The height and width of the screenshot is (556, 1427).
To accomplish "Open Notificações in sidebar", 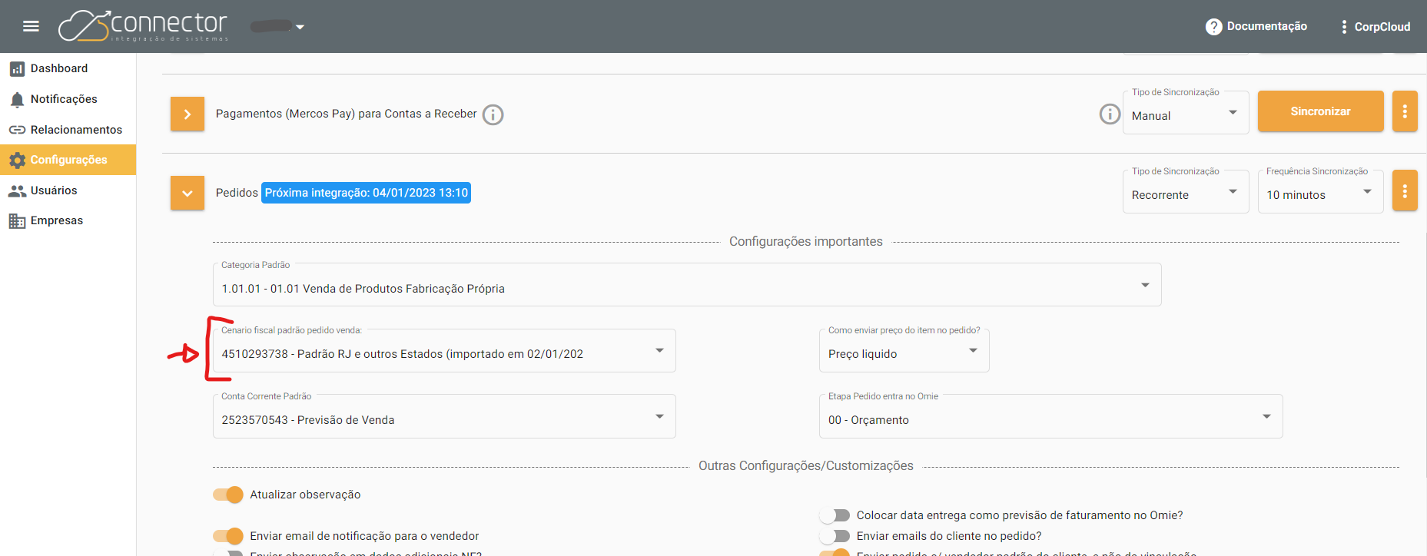I will 68,99.
